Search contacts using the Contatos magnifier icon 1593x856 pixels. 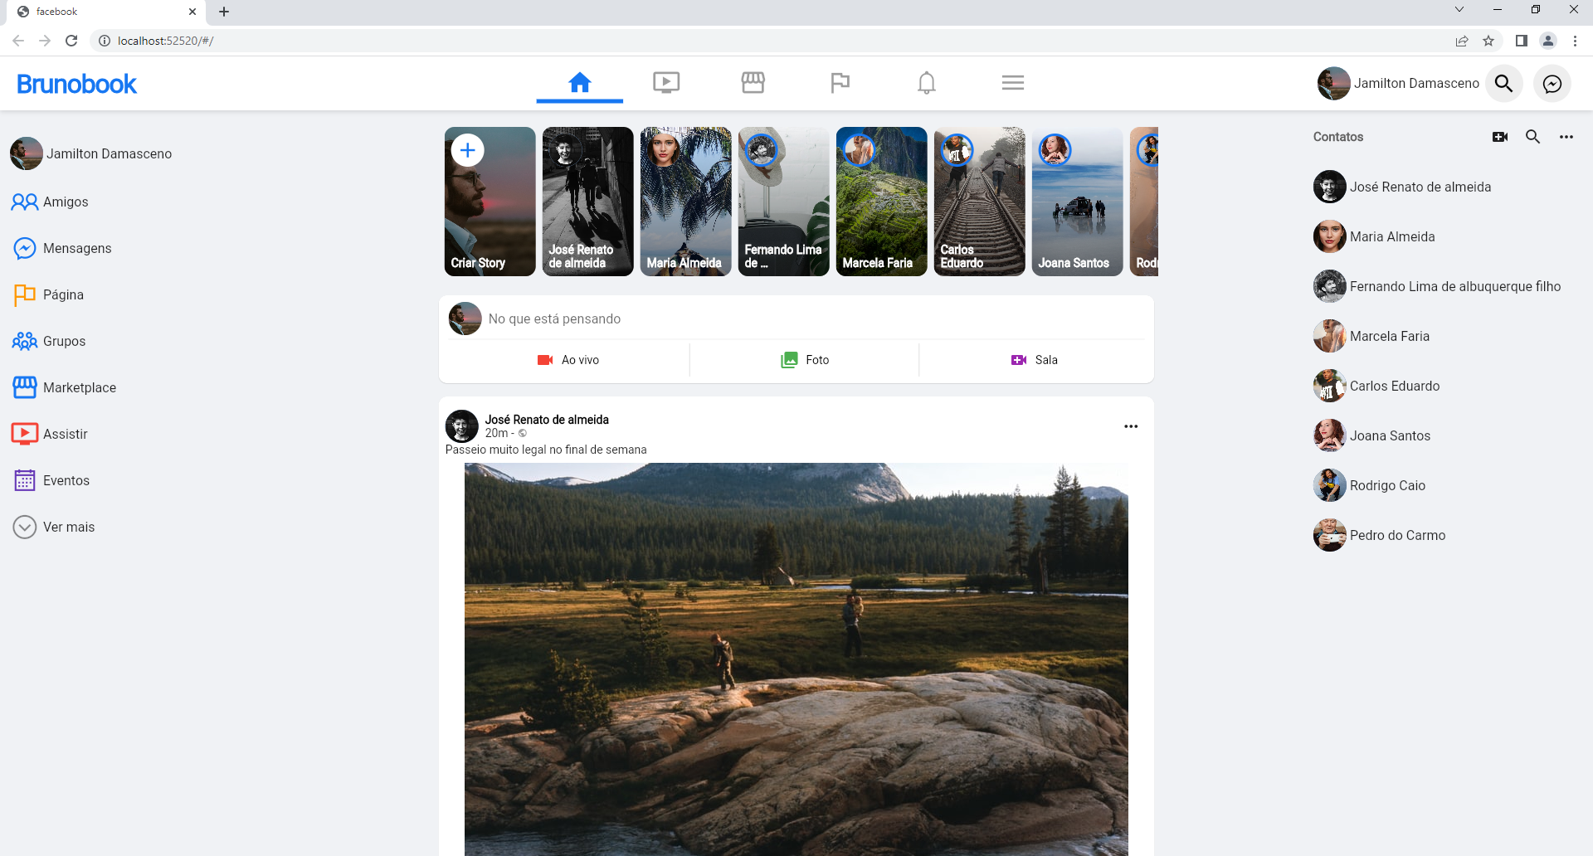coord(1532,137)
